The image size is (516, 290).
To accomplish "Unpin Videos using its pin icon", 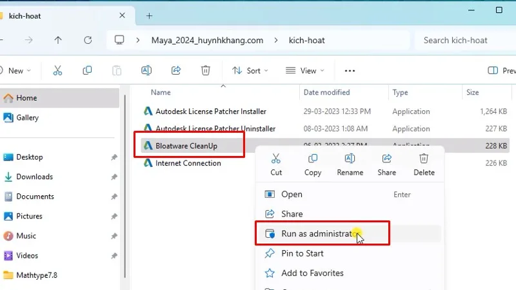I will point(114,256).
